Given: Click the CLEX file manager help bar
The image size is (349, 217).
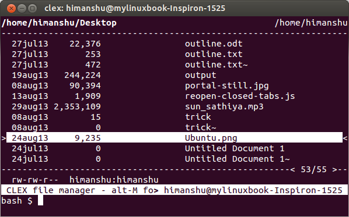Looking at the screenshot, I should [x=175, y=190].
